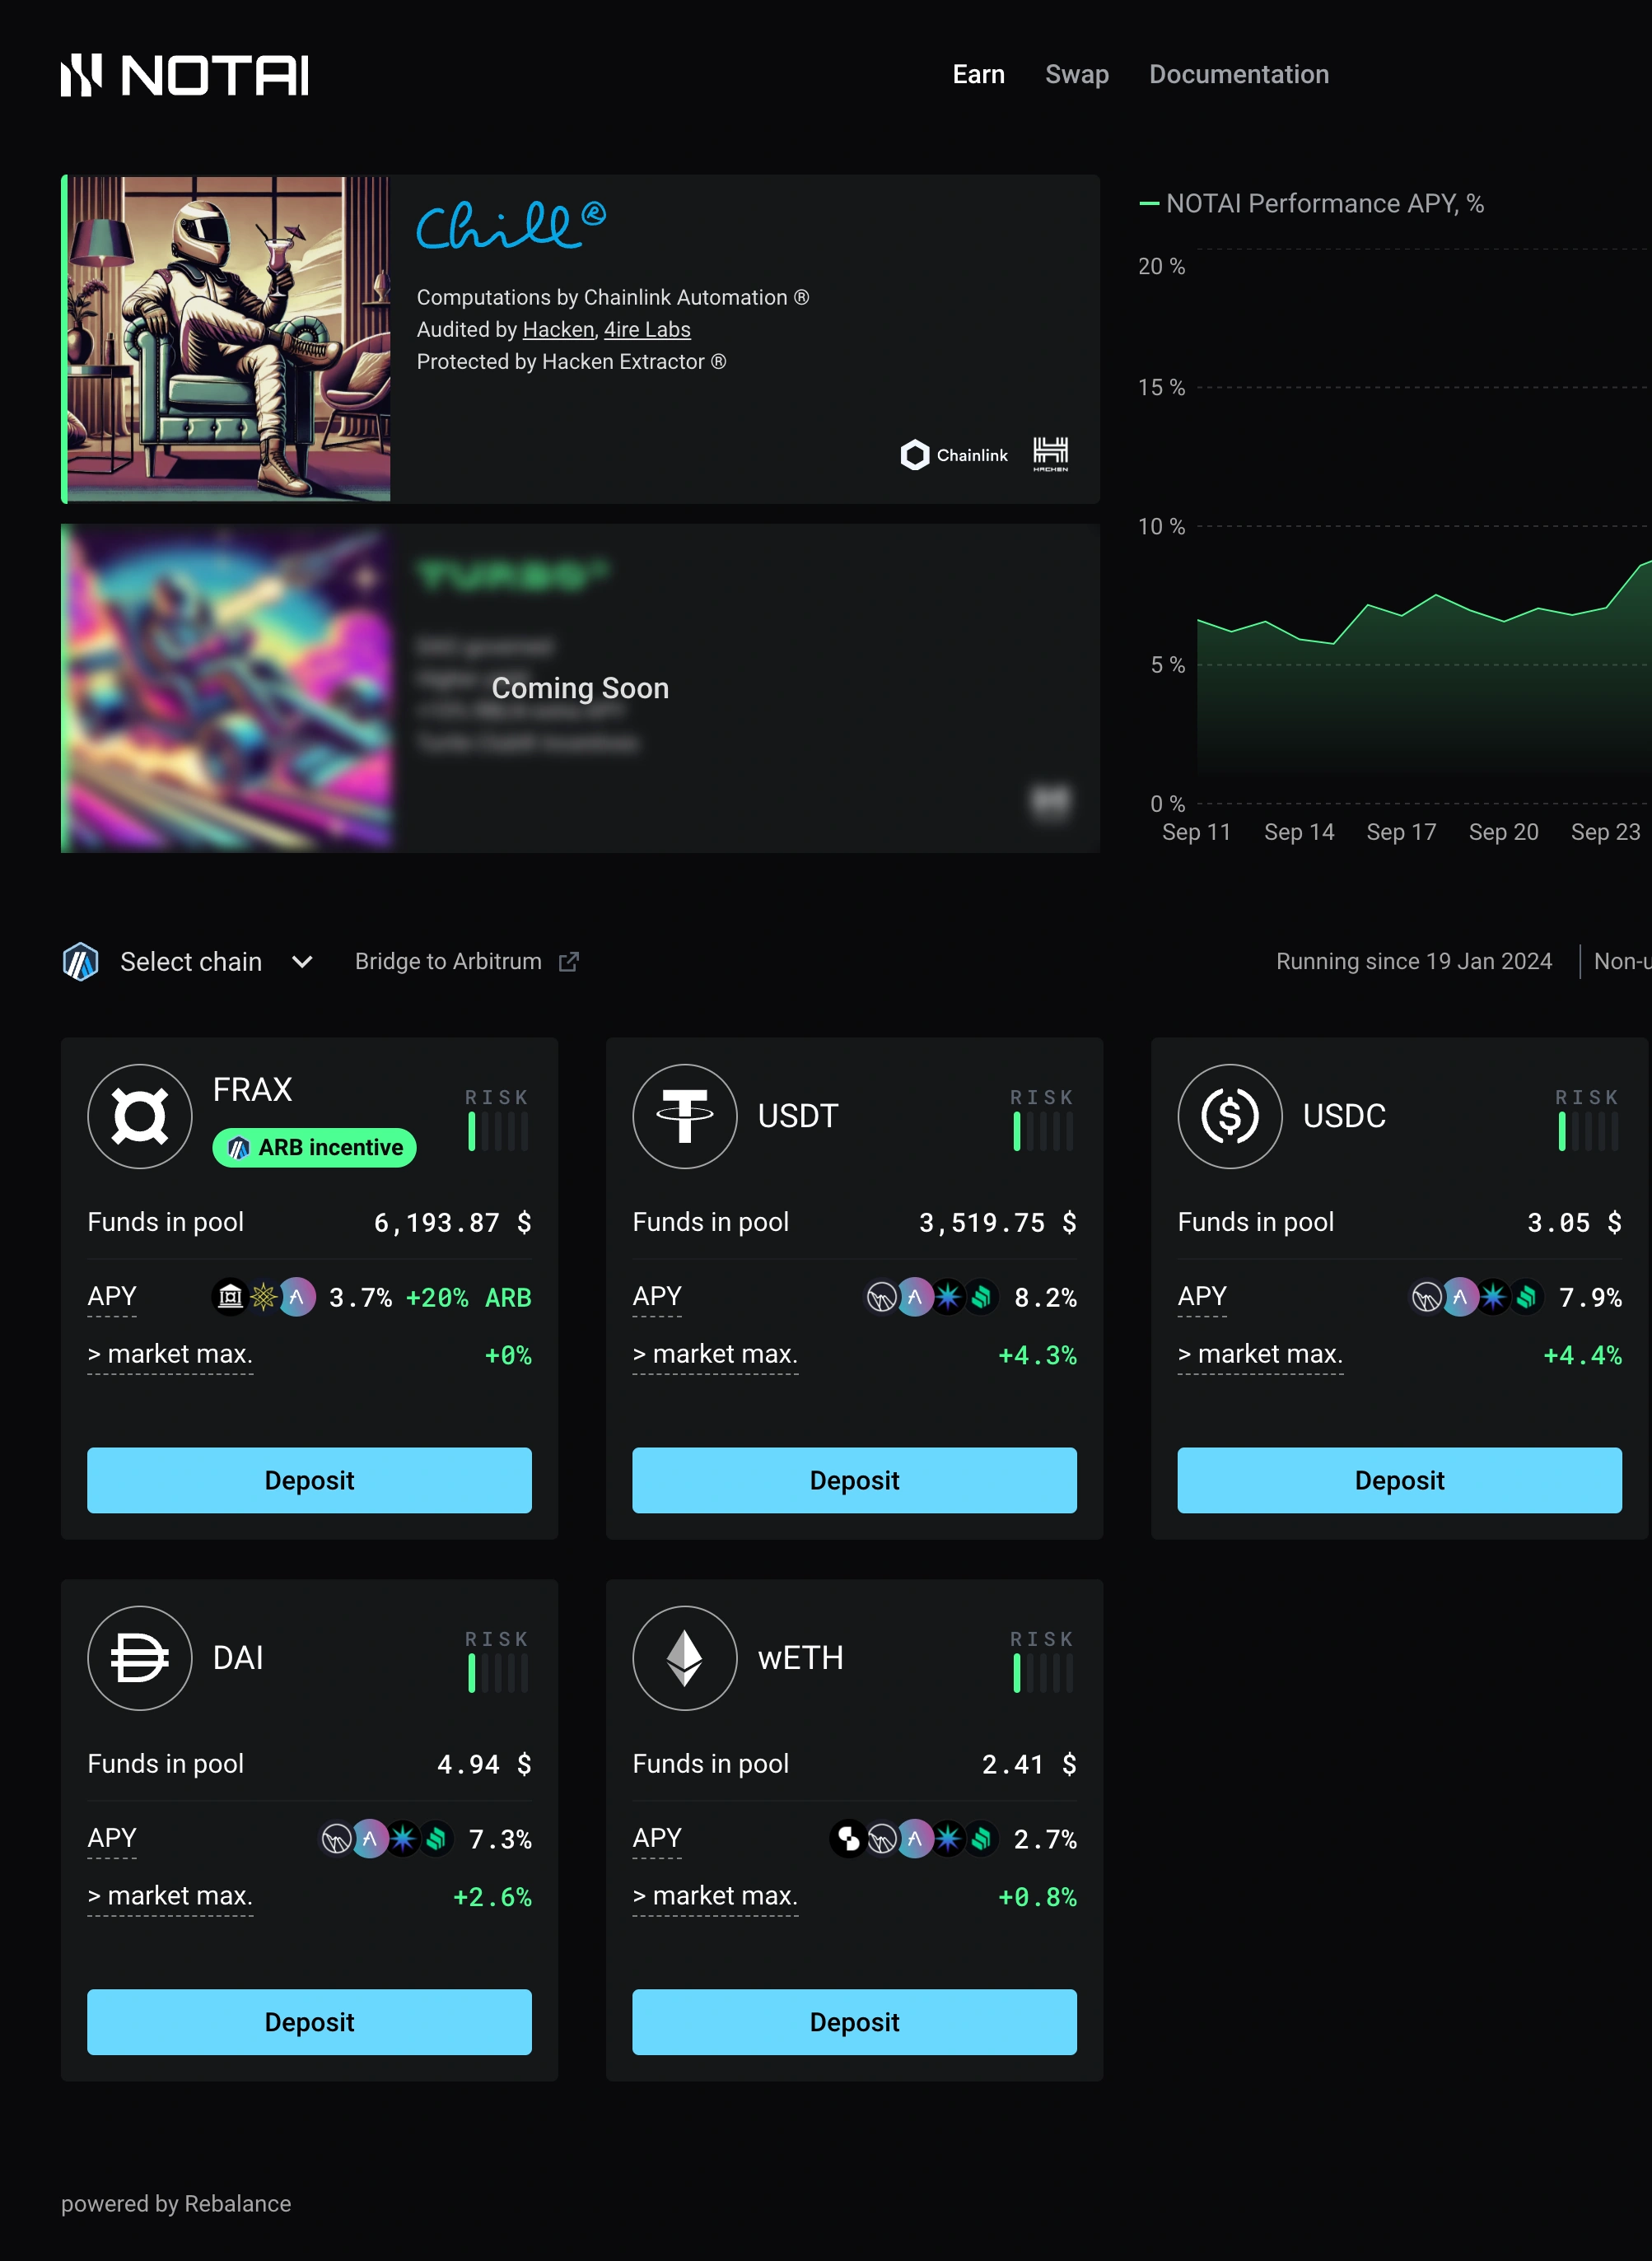The height and width of the screenshot is (2261, 1652).
Task: Click the FRAX token icon
Action: 140,1116
